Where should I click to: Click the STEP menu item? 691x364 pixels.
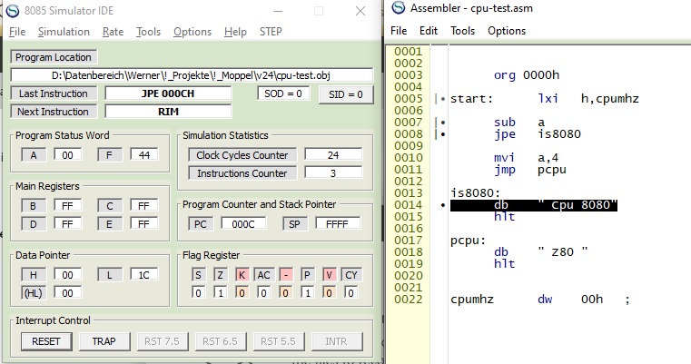pyautogui.click(x=271, y=32)
